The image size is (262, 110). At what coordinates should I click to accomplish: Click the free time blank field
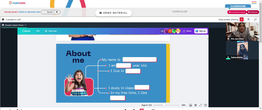coord(118,98)
